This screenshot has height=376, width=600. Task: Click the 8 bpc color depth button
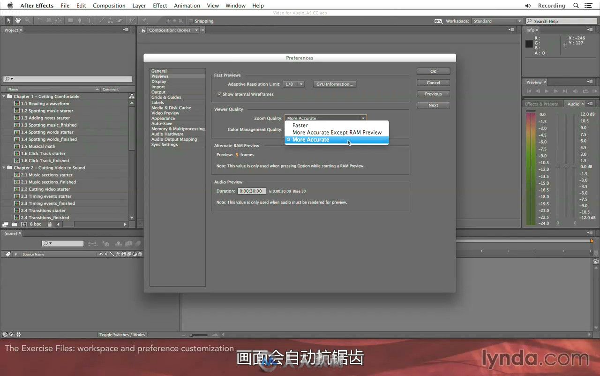[36, 225]
